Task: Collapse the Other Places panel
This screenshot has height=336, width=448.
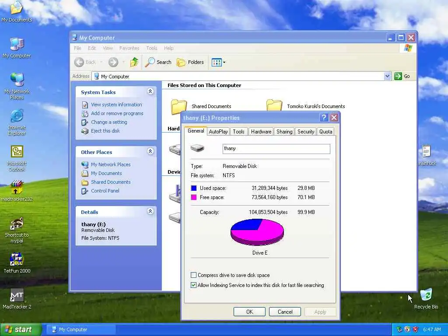Action: click(150, 151)
